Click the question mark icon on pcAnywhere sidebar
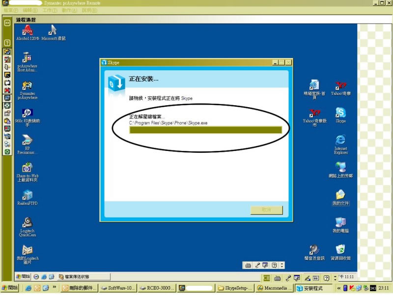393x295 pixels. point(7,43)
